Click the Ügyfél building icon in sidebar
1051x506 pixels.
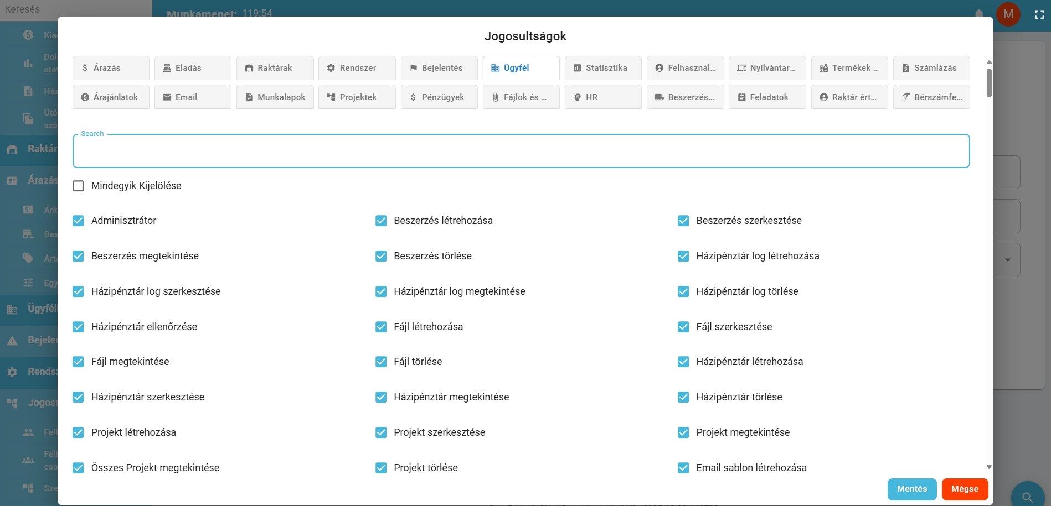click(x=12, y=309)
